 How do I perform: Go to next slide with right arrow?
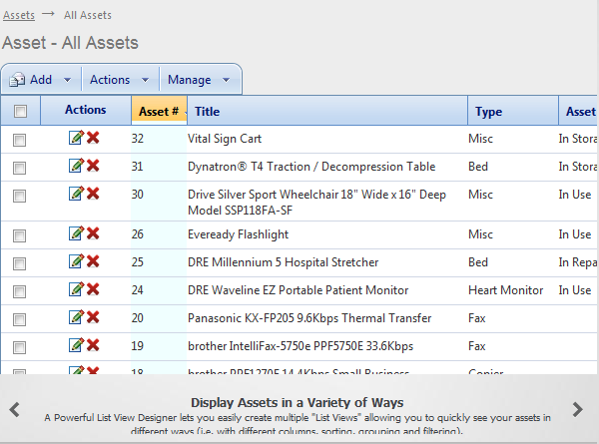pyautogui.click(x=577, y=409)
